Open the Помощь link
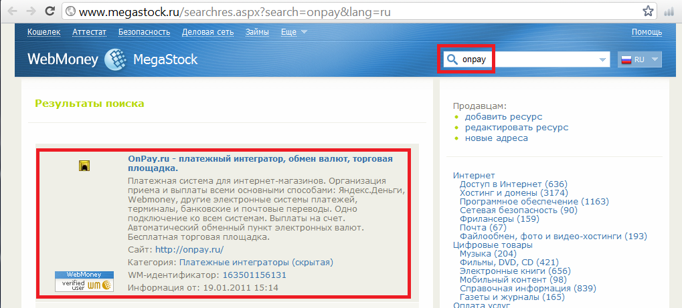Screen dimensions: 682x308 647,32
